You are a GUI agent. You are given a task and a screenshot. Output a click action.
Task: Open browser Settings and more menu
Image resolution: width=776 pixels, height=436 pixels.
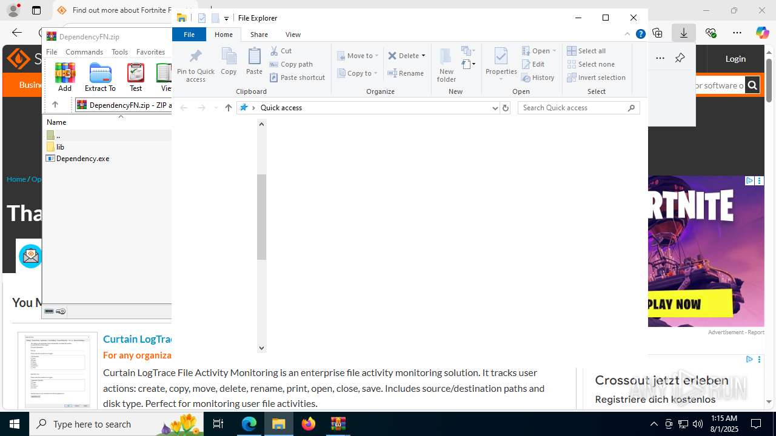click(737, 33)
